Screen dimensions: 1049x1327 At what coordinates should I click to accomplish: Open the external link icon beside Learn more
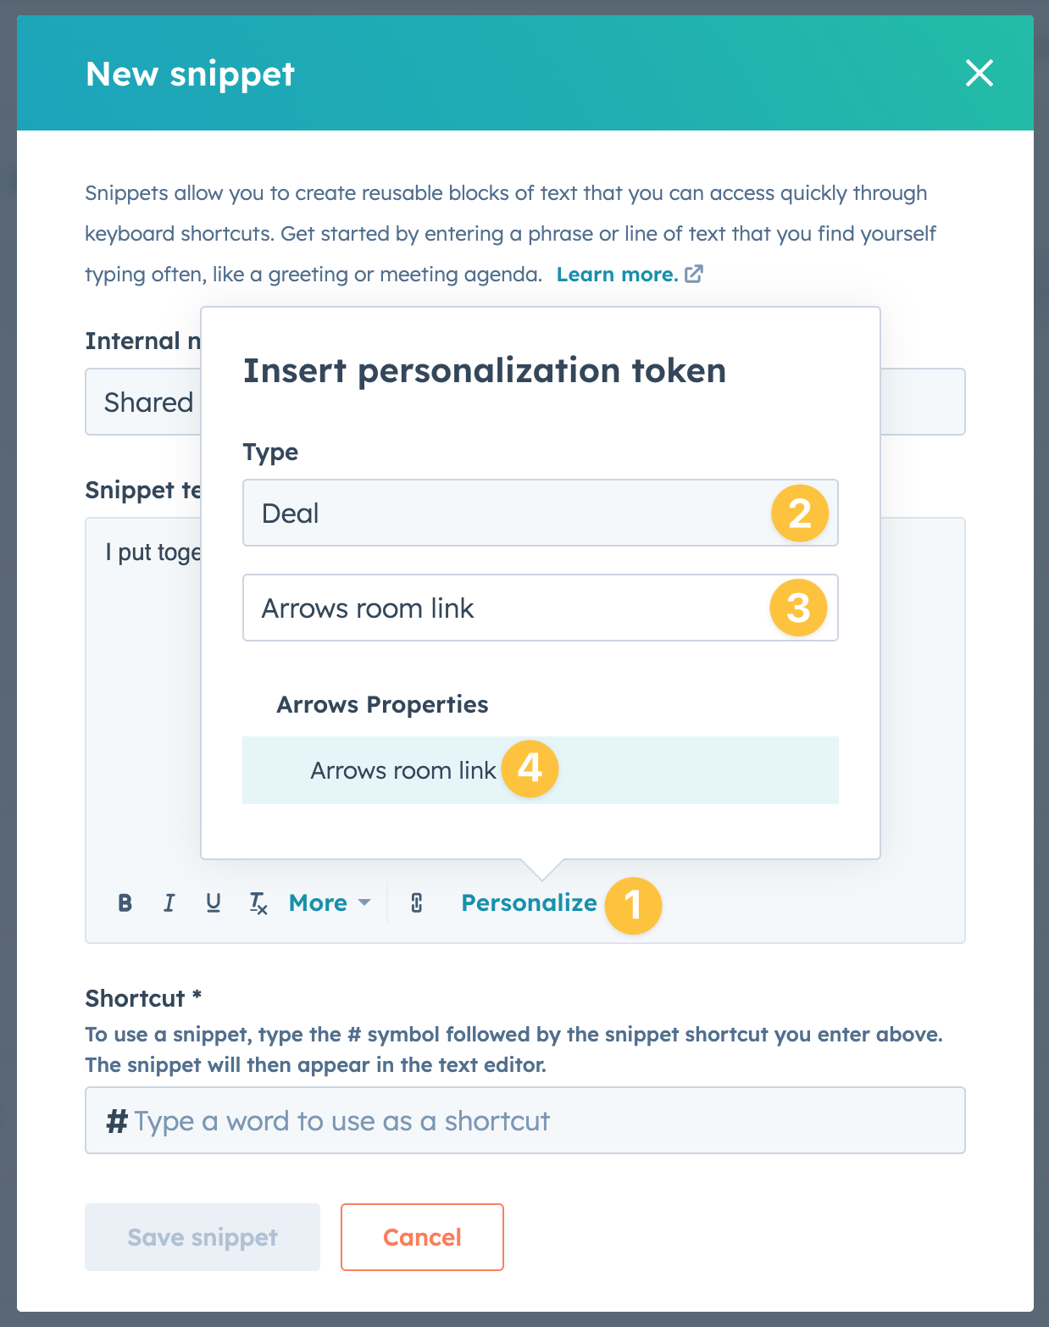pyautogui.click(x=694, y=274)
